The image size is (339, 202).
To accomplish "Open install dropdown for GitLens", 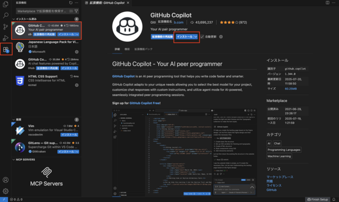I will pos(77,152).
